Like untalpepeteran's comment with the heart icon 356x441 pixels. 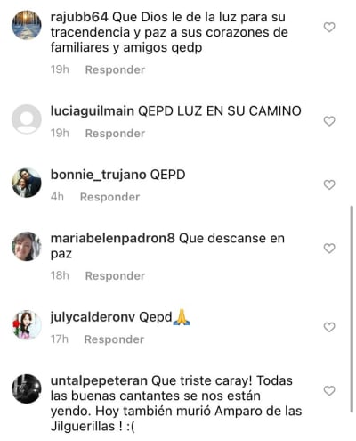tap(329, 391)
